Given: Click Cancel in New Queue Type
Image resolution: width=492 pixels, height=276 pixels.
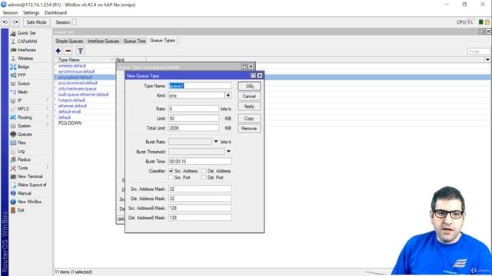Looking at the screenshot, I should point(249,97).
